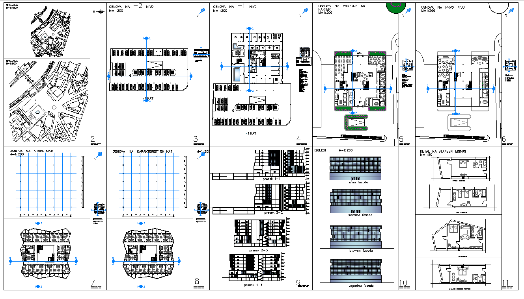The width and height of the screenshot is (524, 299).
Task: Click sheet number 9 label
Action: coord(298,282)
